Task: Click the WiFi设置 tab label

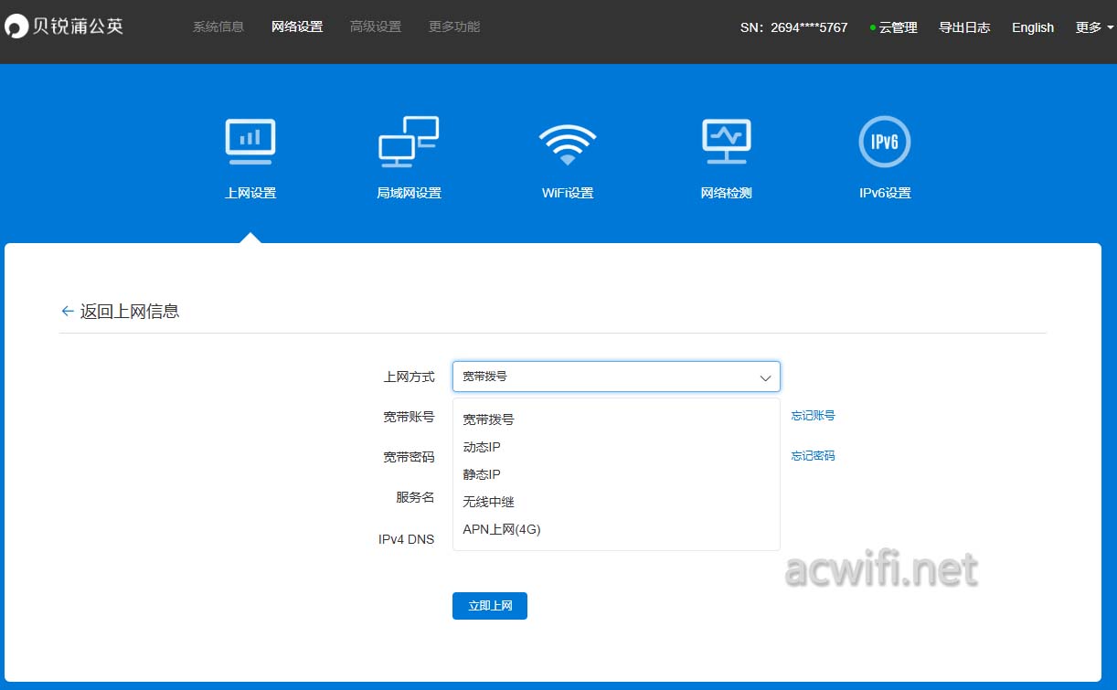Action: click(568, 194)
